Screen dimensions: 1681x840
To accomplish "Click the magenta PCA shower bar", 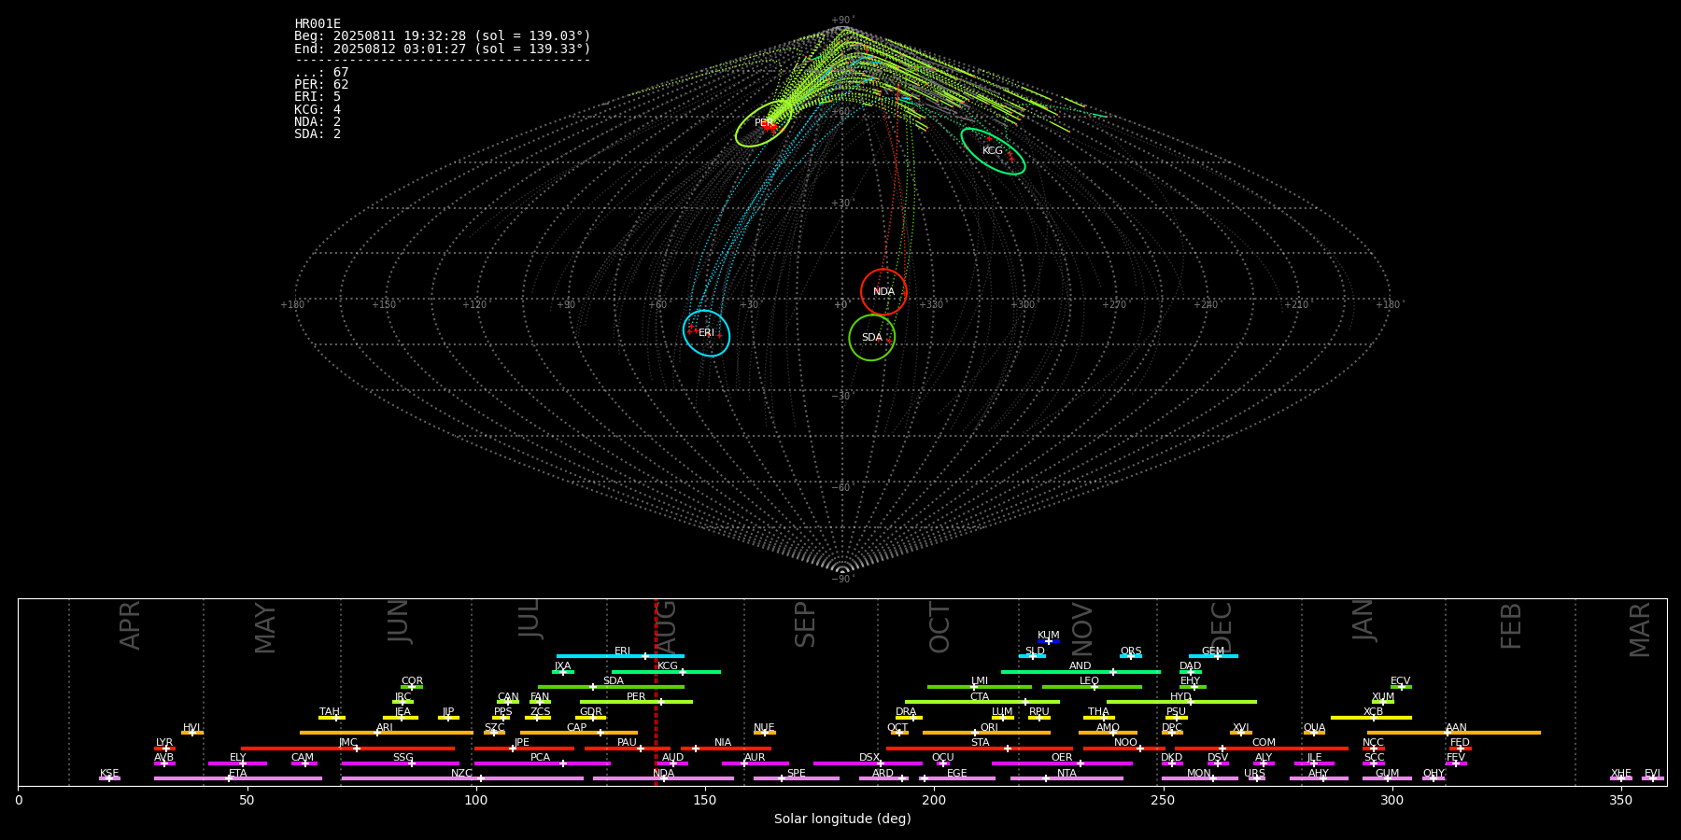I will point(542,763).
